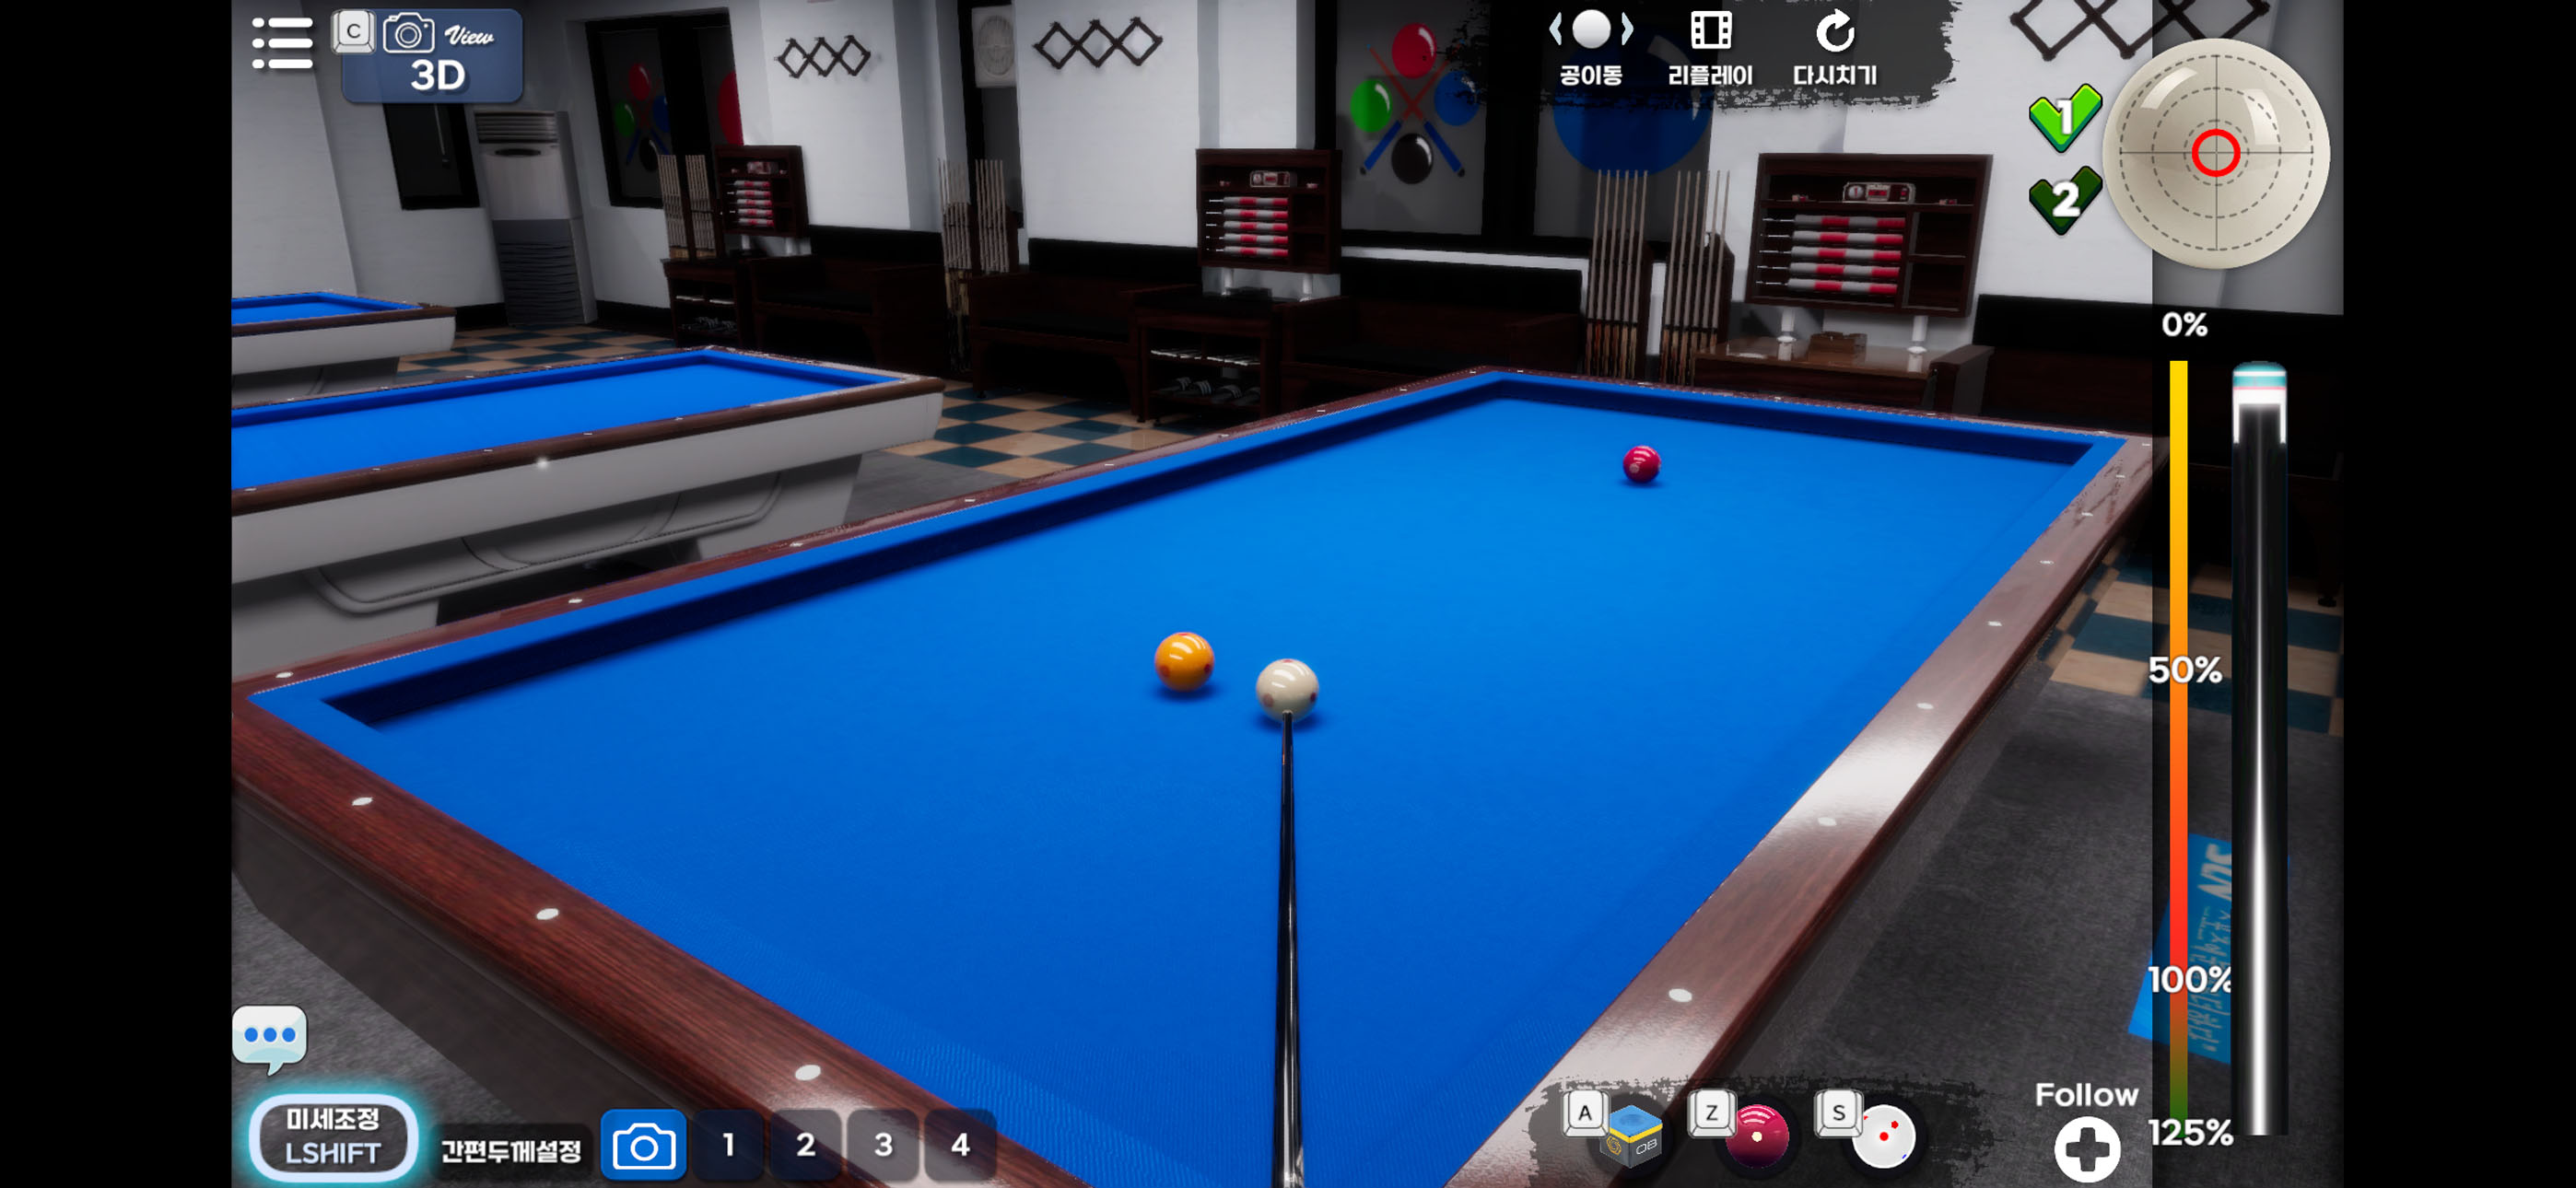Open the replay (리플레이) film icon
The height and width of the screenshot is (1188, 2576).
(x=1710, y=47)
